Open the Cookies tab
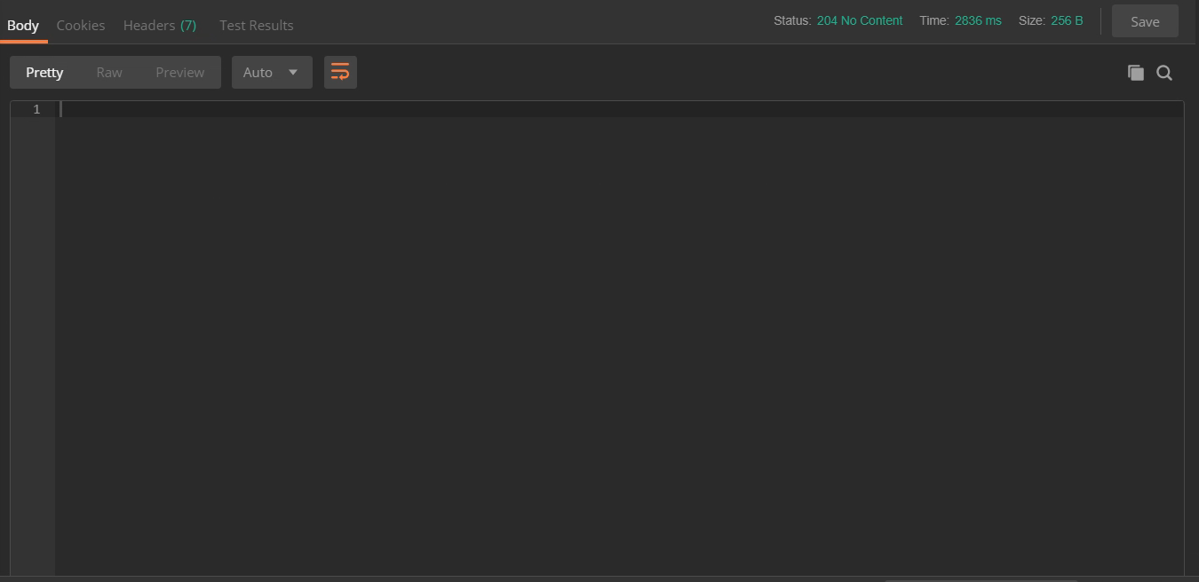The height and width of the screenshot is (582, 1199). [x=81, y=25]
